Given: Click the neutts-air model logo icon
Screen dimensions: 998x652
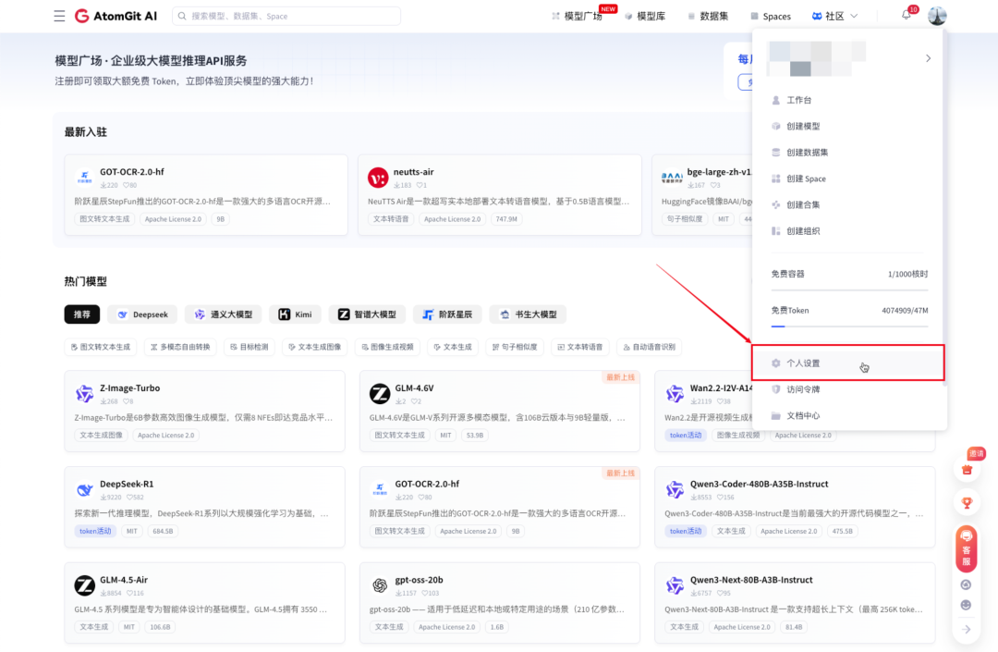Looking at the screenshot, I should coord(378,178).
